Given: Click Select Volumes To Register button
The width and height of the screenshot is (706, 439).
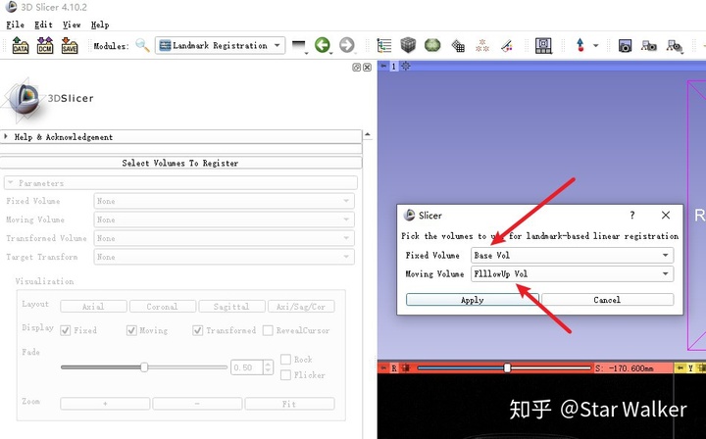Looking at the screenshot, I should (181, 163).
